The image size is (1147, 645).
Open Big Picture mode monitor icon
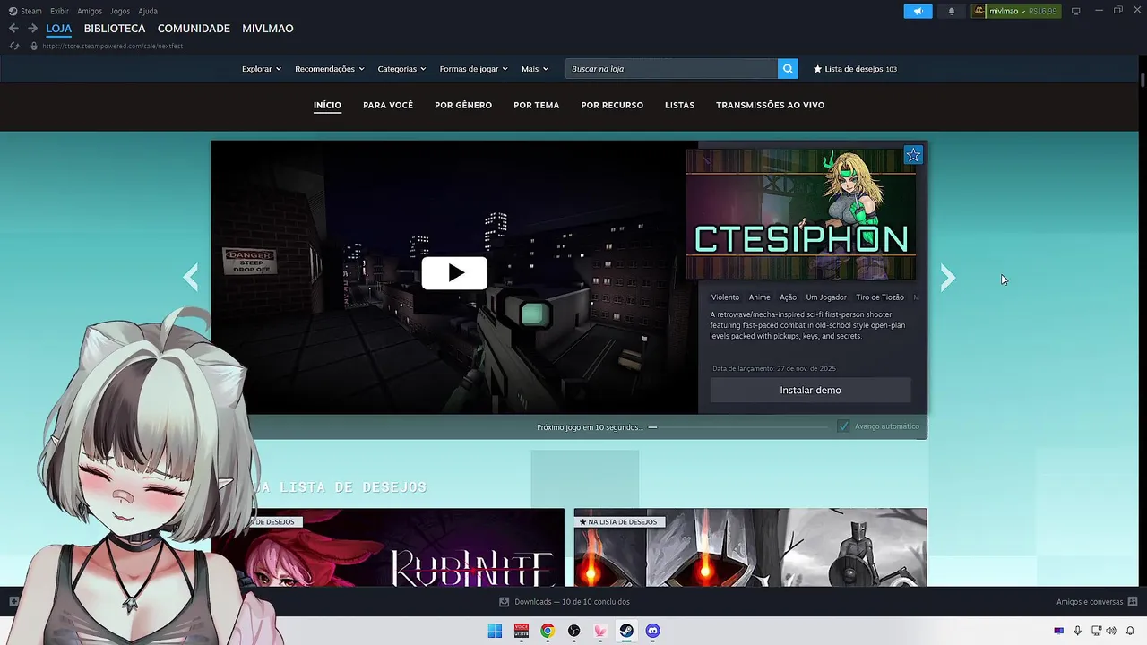pyautogui.click(x=1076, y=12)
